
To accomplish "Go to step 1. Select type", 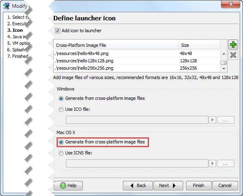I will pos(18,17).
